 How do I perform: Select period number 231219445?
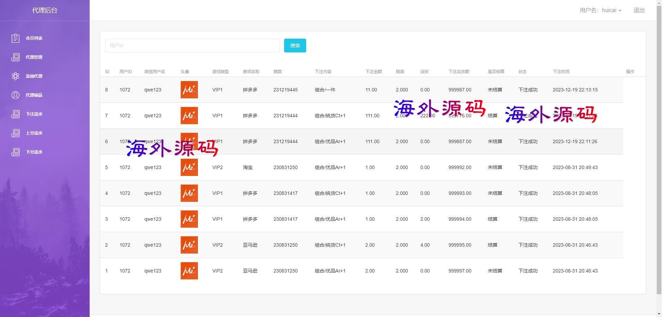[285, 90]
